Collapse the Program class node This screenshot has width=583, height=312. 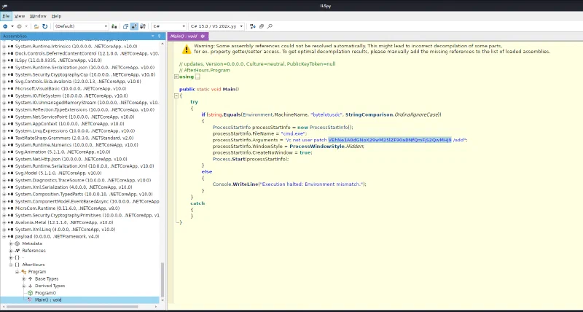click(17, 272)
